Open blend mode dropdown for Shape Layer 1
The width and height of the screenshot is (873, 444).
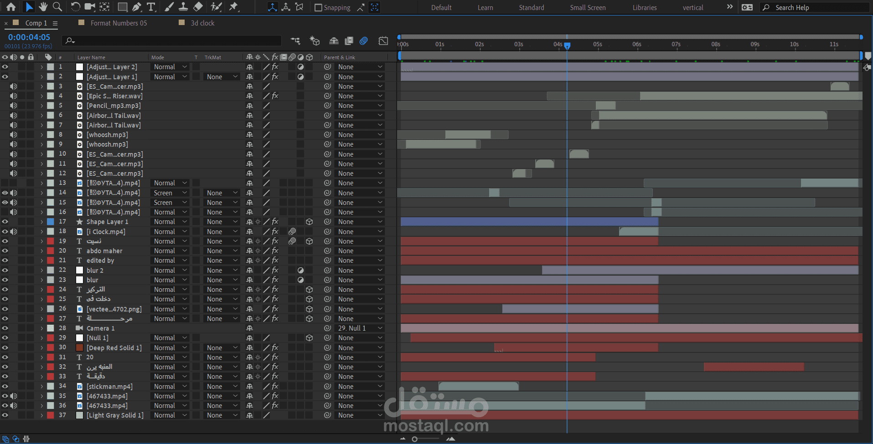tap(170, 222)
